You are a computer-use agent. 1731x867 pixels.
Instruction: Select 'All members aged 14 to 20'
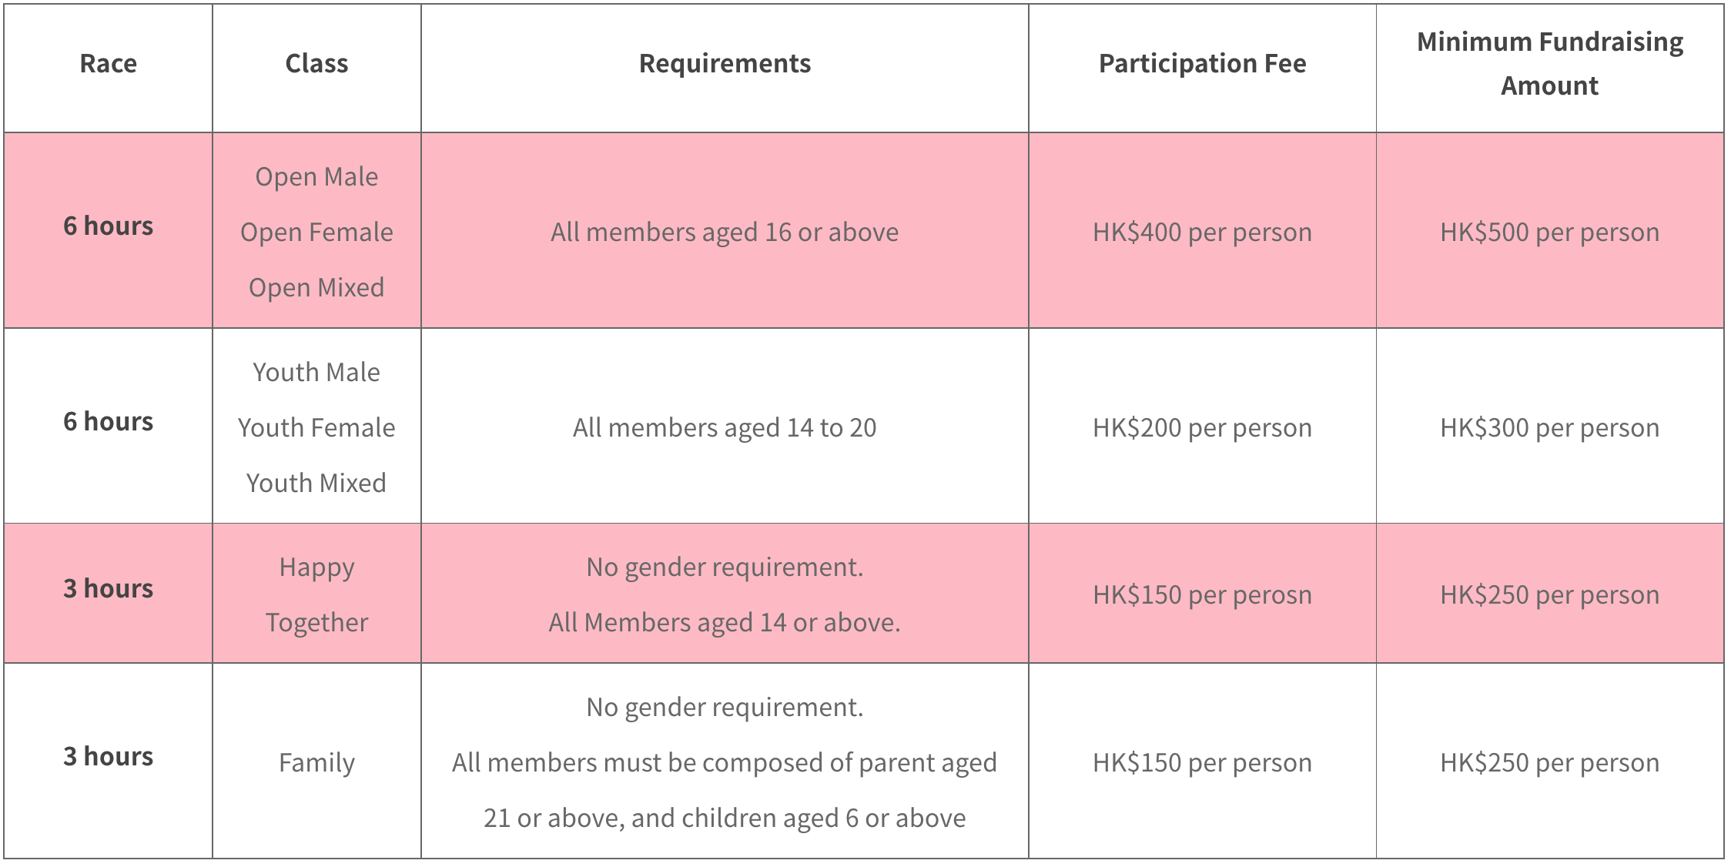click(x=725, y=428)
